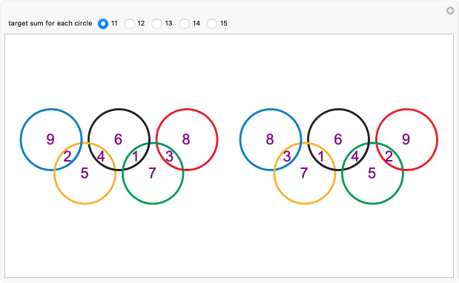Select target sum 11 radio button
This screenshot has width=459, height=283.
point(103,24)
